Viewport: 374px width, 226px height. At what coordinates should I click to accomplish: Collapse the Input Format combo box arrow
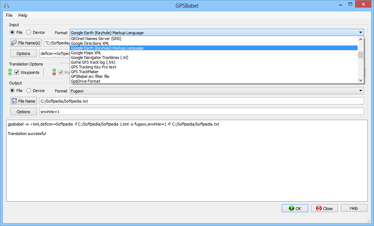coord(360,32)
